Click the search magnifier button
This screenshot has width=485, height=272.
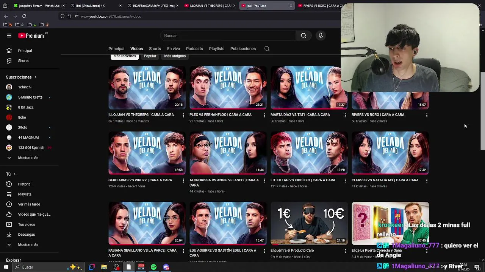click(x=304, y=36)
